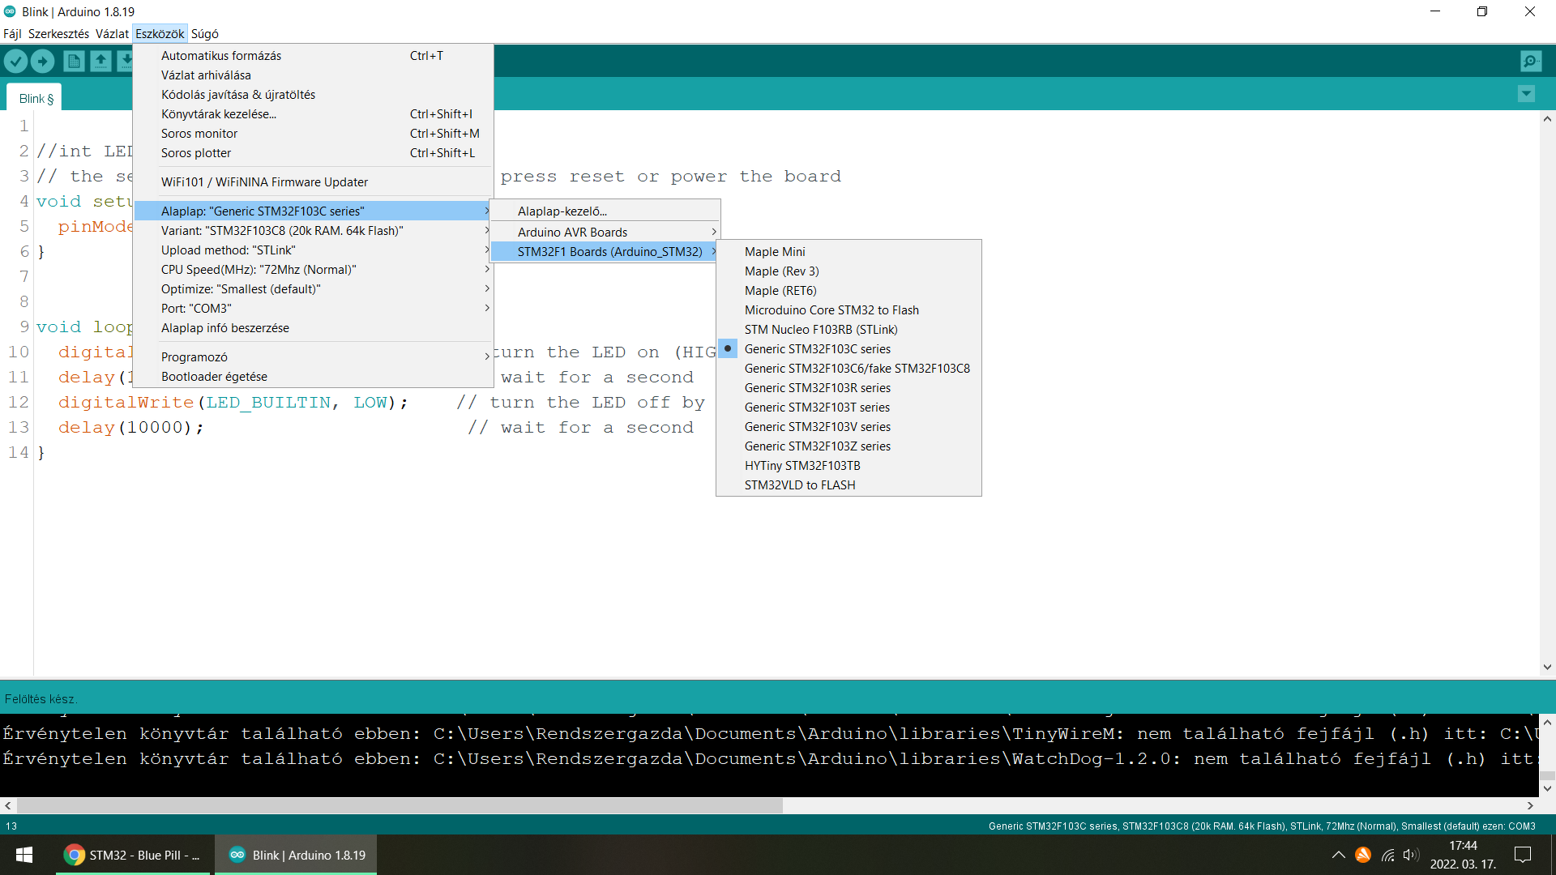Viewport: 1556px width, 875px height.
Task: Click the orange Avast tray icon
Action: (1363, 855)
